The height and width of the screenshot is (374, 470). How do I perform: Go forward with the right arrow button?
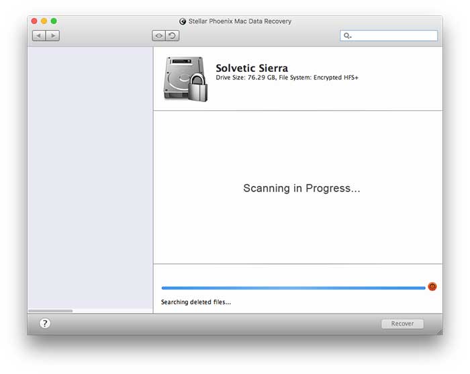point(53,36)
